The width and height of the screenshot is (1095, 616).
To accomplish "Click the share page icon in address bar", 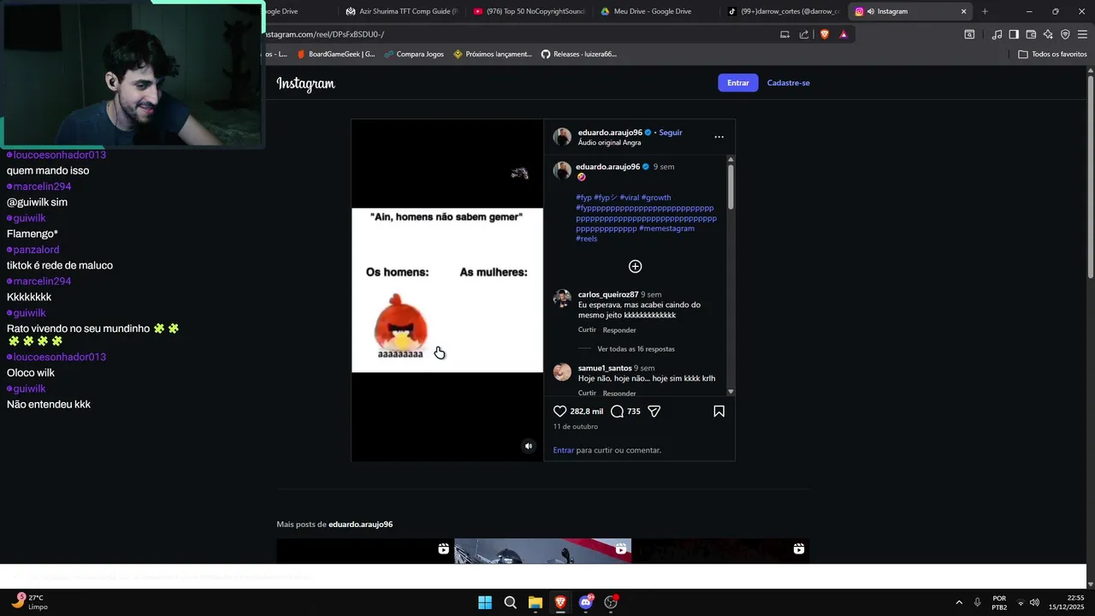I will coord(804,34).
